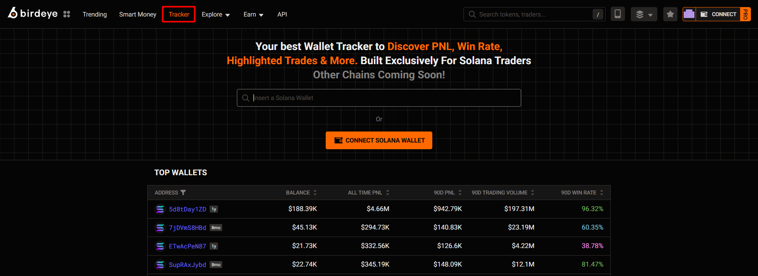Open the ADDRESS filter funnel icon

click(x=183, y=193)
